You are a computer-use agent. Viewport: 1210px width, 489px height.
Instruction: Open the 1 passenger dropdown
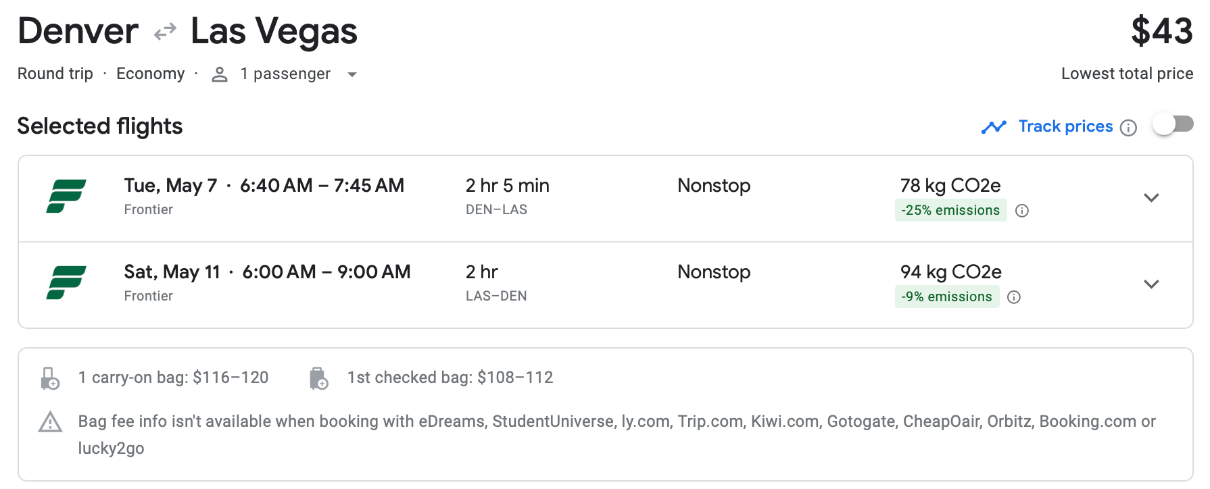352,74
